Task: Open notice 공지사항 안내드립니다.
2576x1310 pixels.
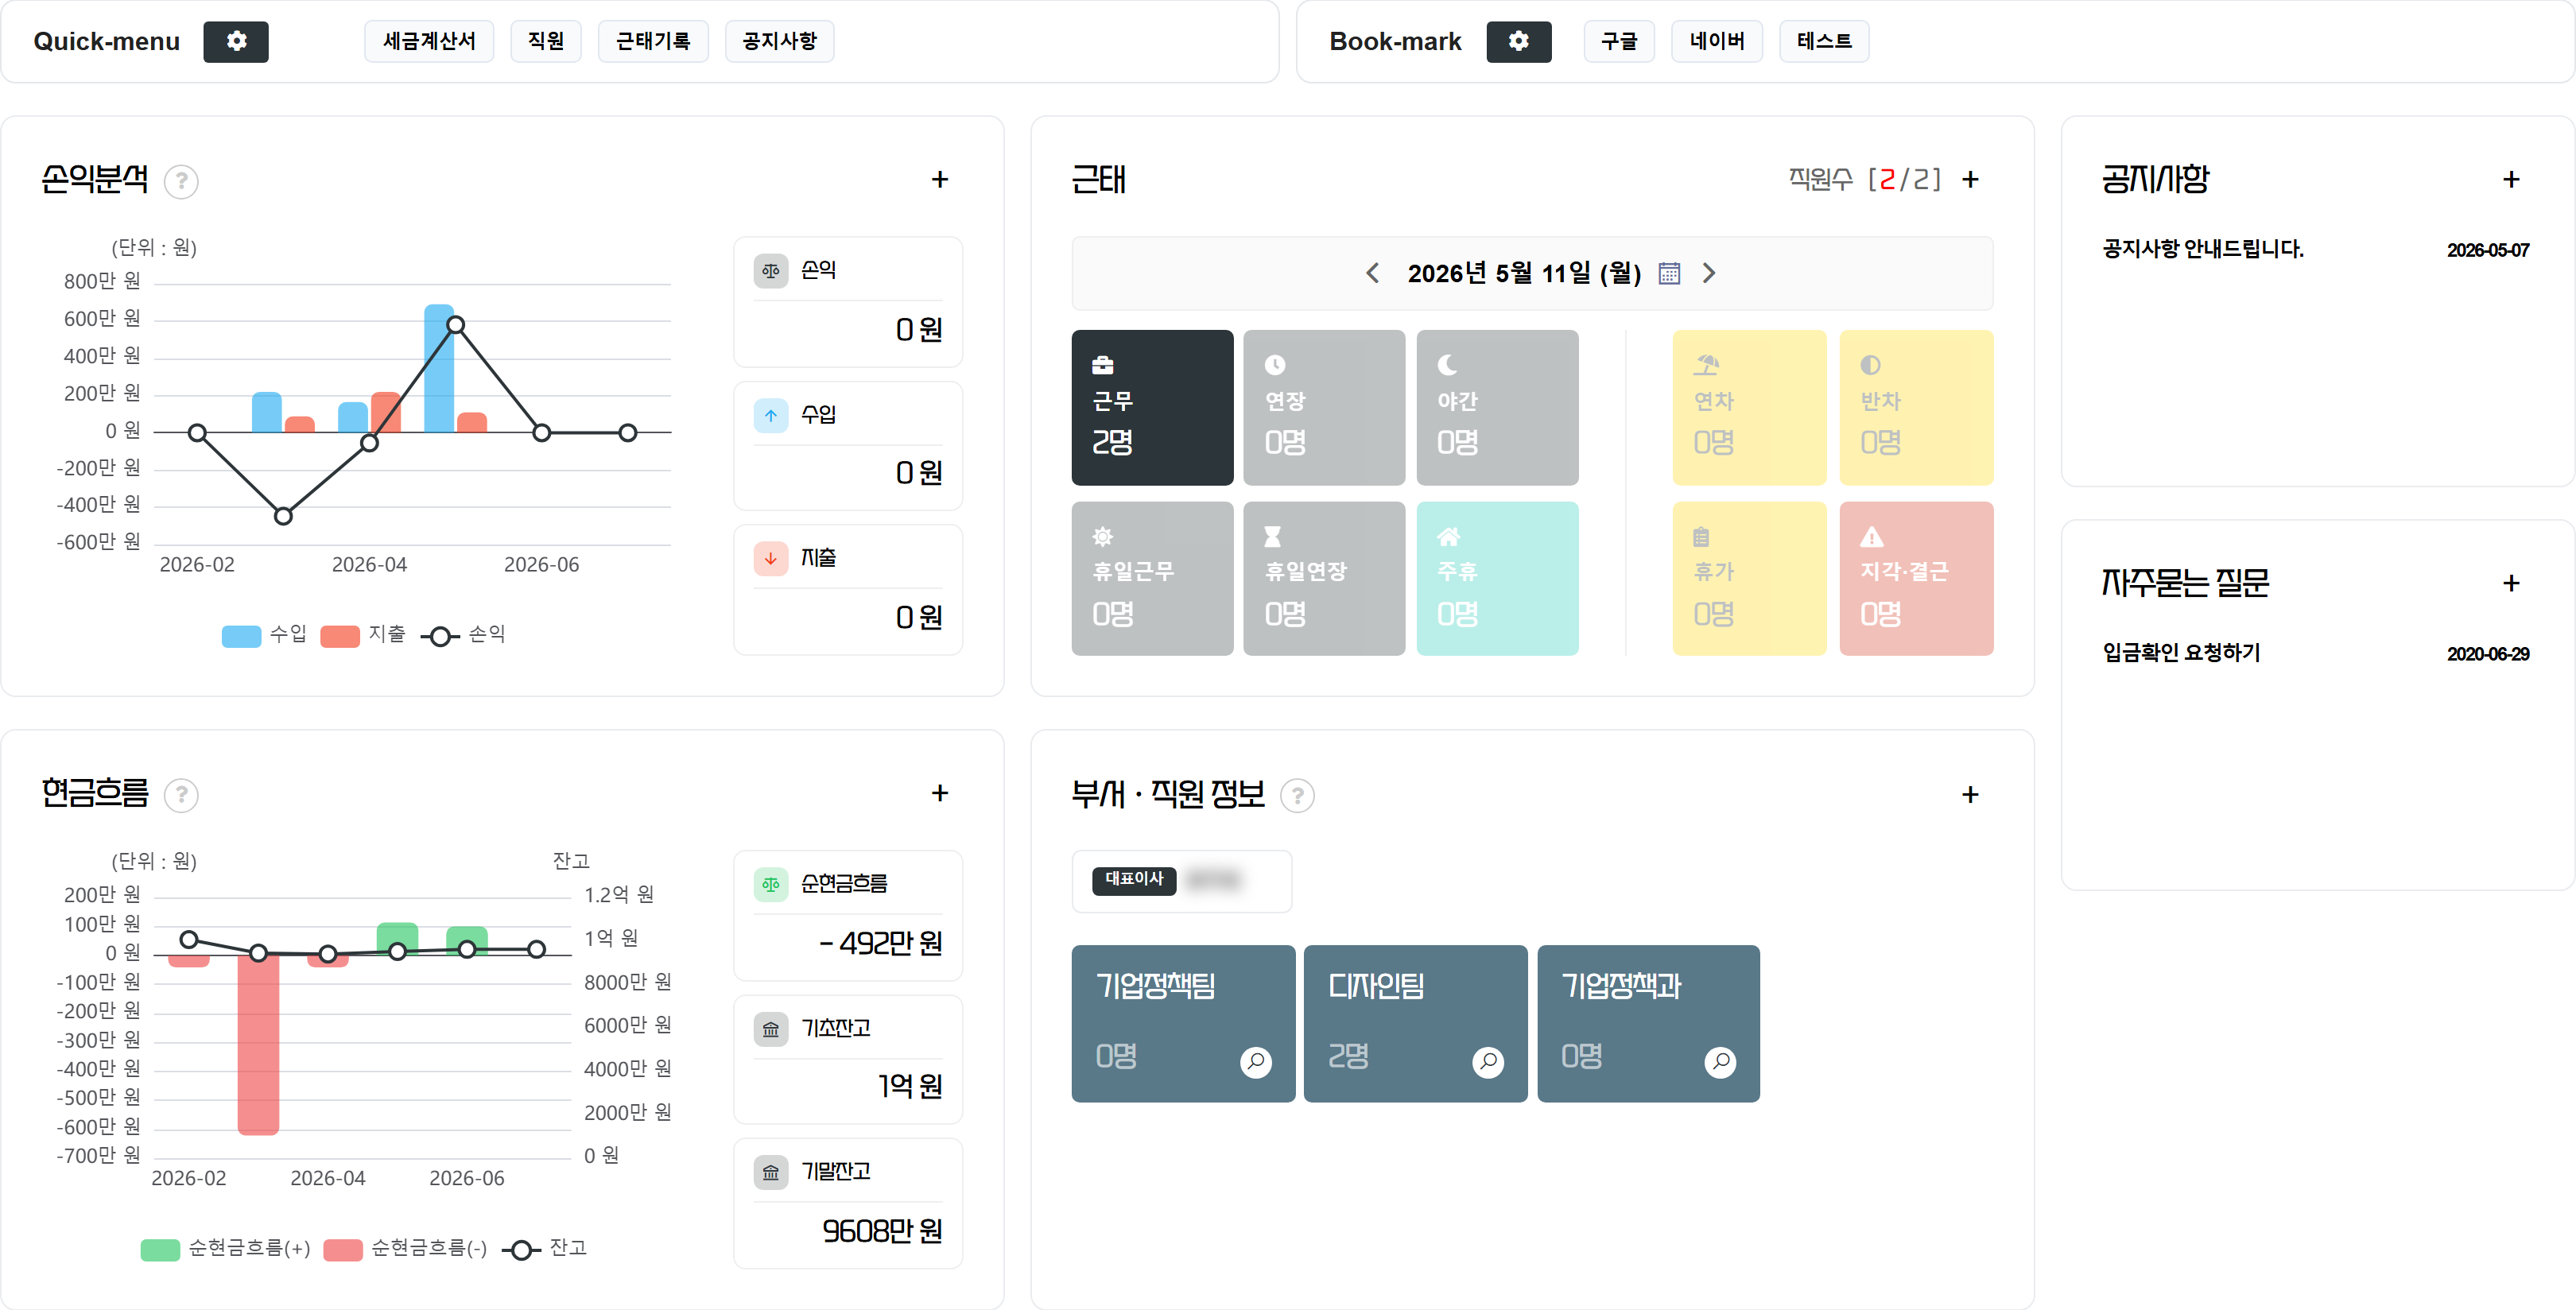Action: (2203, 249)
